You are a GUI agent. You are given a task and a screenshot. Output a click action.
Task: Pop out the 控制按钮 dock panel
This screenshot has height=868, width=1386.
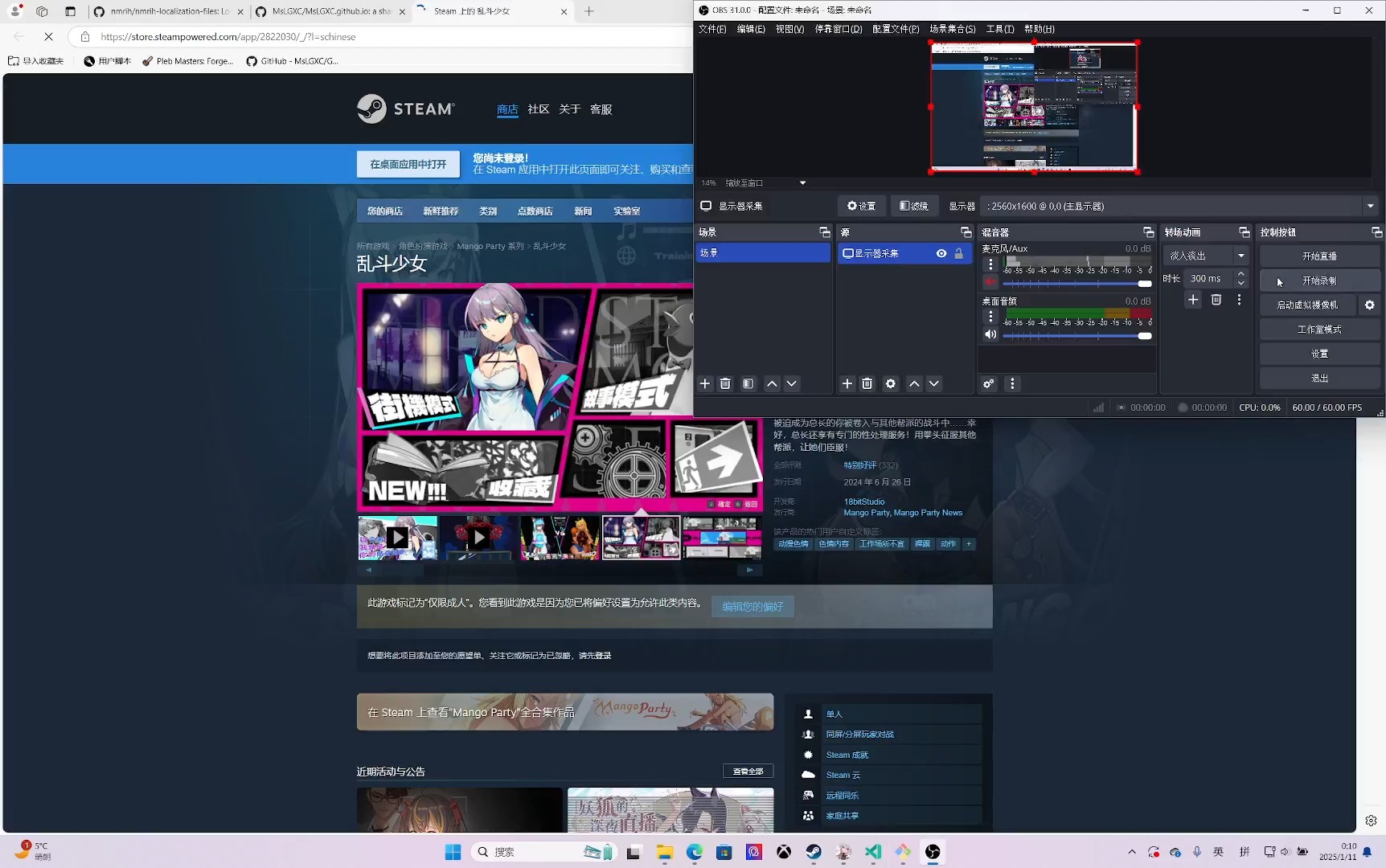1376,232
